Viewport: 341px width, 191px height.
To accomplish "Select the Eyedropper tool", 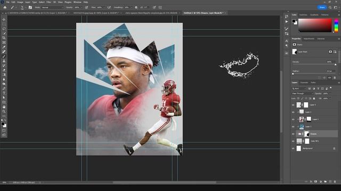I will click(4, 47).
